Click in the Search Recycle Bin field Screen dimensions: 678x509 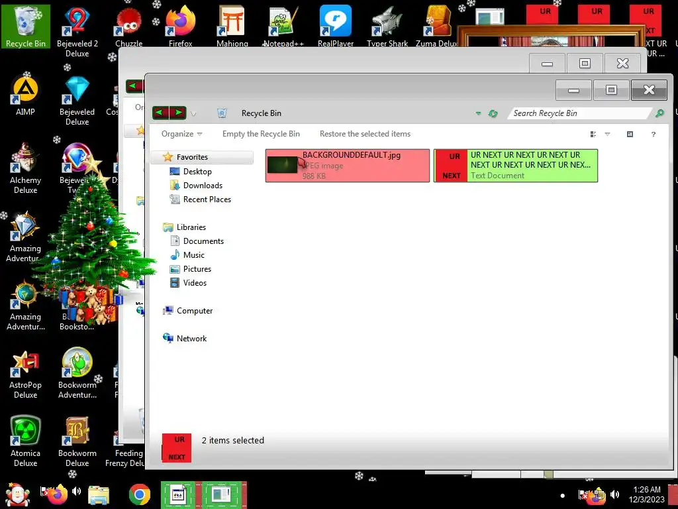click(579, 113)
